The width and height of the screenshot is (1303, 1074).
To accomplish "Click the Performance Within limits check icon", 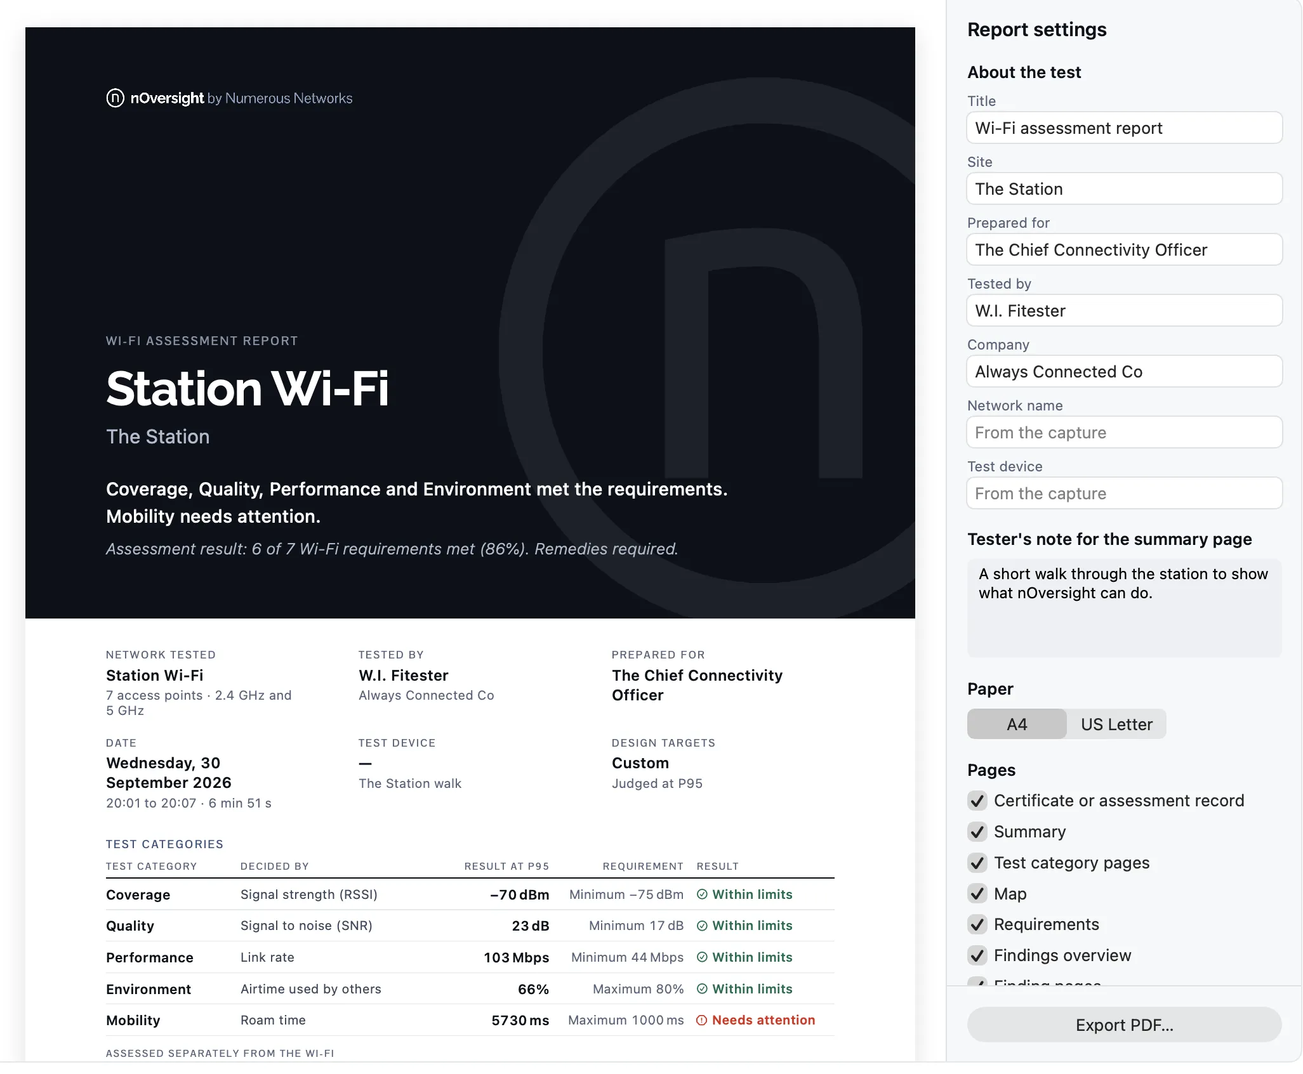I will tap(702, 957).
